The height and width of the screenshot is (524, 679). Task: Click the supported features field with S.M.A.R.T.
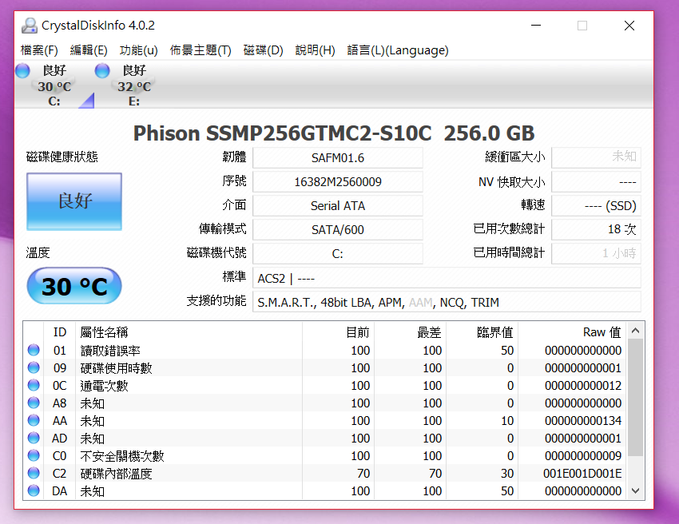click(447, 302)
